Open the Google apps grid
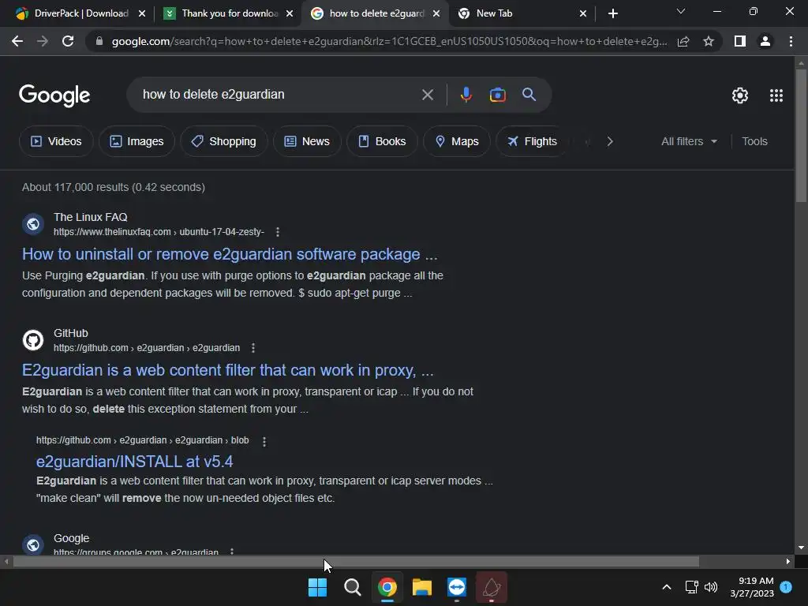This screenshot has height=606, width=808. pyautogui.click(x=776, y=95)
